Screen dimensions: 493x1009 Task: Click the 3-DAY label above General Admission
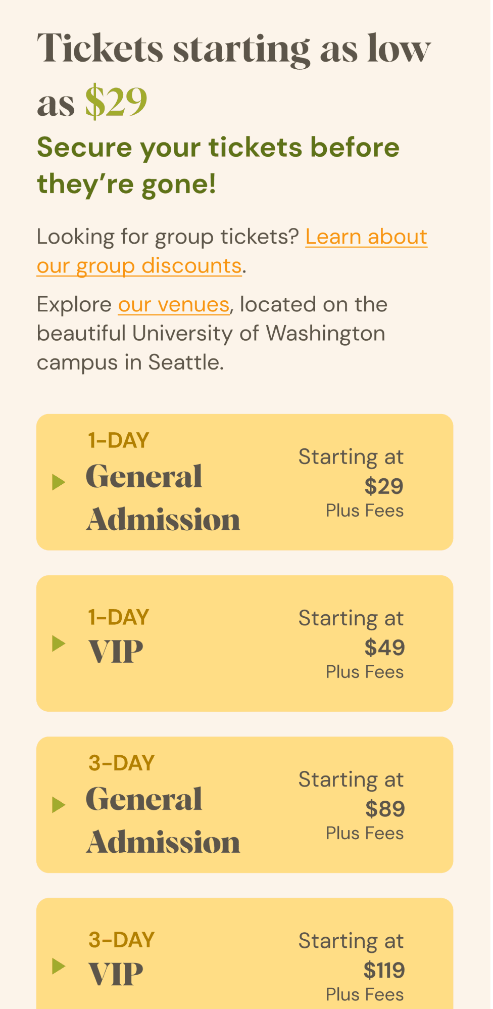(121, 763)
